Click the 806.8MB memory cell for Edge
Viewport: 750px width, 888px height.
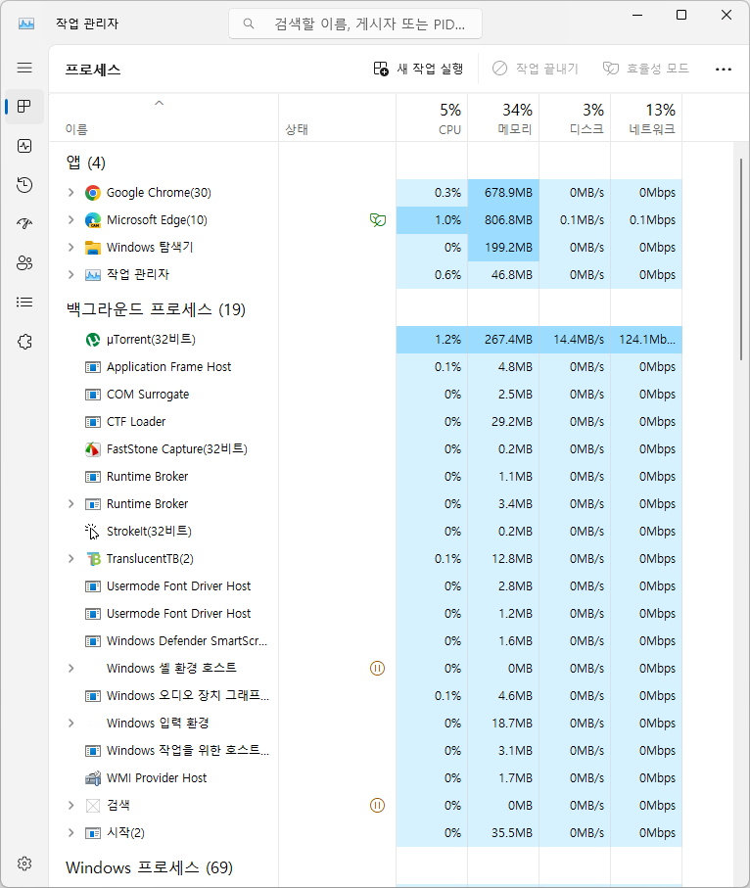[x=503, y=220]
